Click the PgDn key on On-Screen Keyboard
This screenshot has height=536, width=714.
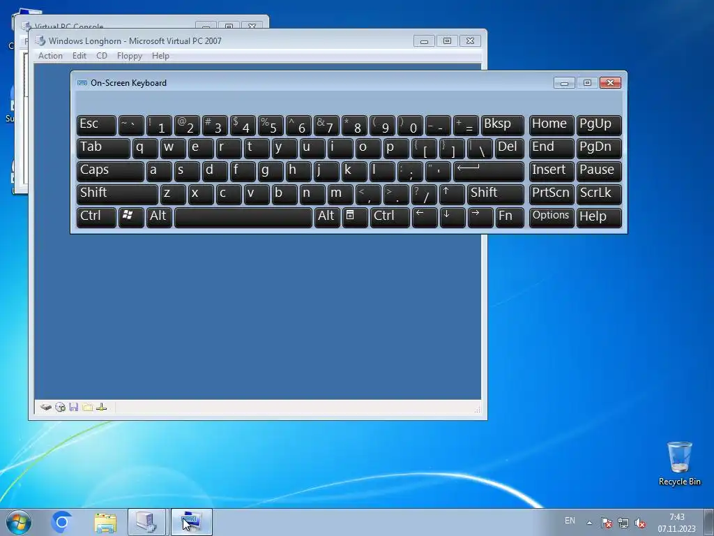pos(599,148)
